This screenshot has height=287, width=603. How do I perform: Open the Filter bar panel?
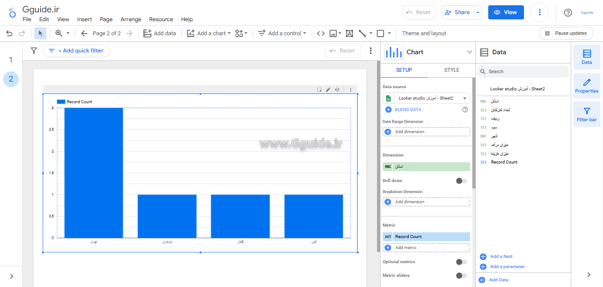point(587,114)
